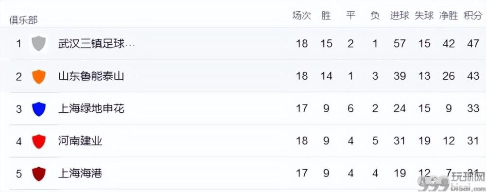This screenshot has height=192, width=486.
Task: Sort by the 净胜 column header
Action: (x=448, y=16)
